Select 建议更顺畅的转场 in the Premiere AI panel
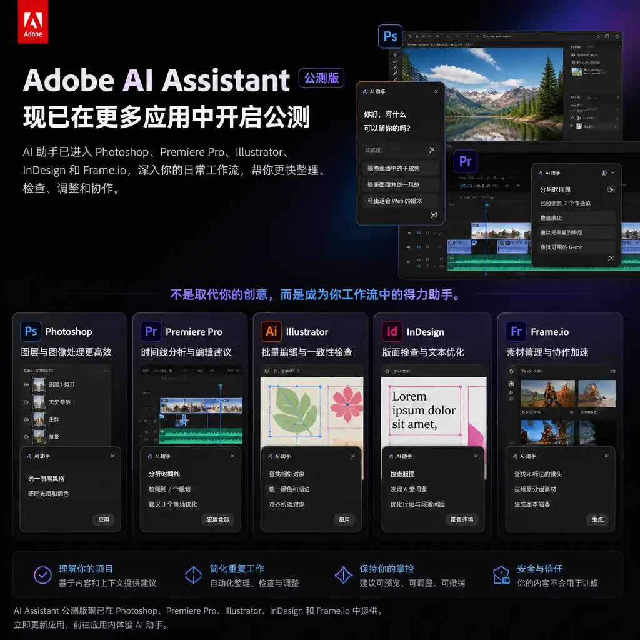 point(576,232)
